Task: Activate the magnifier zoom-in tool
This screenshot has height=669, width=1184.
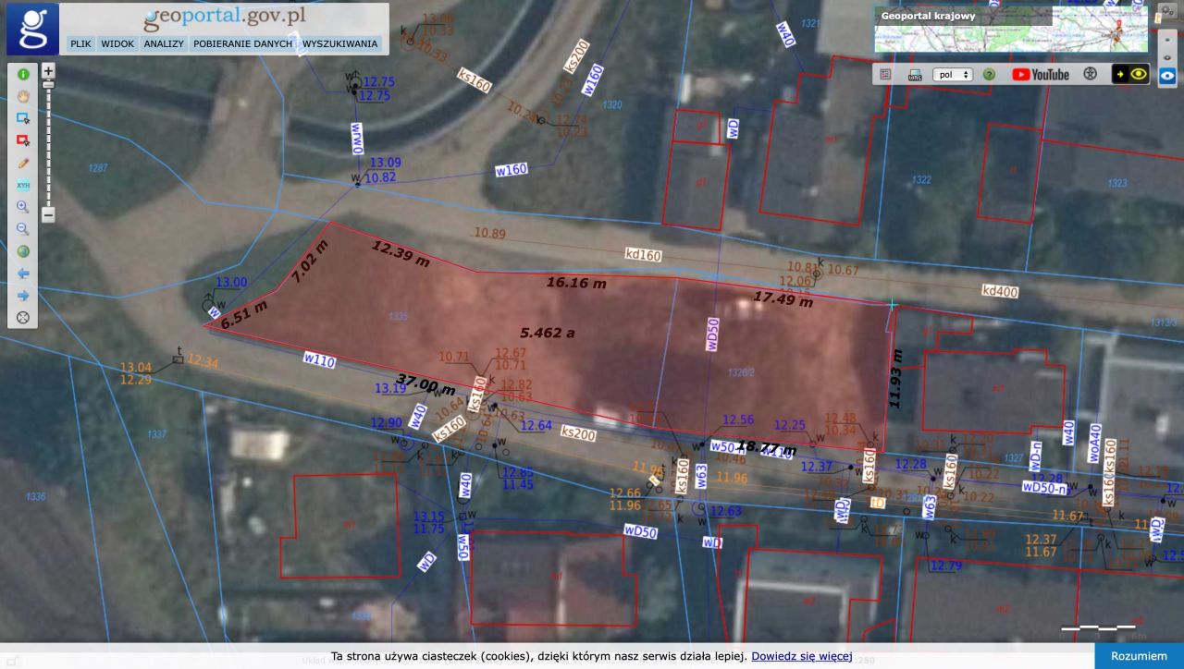Action: 23,207
